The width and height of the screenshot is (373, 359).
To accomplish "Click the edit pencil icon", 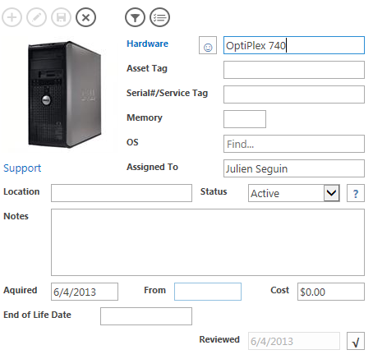I will 36,17.
